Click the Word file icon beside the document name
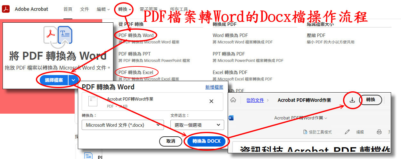 click(231, 118)
